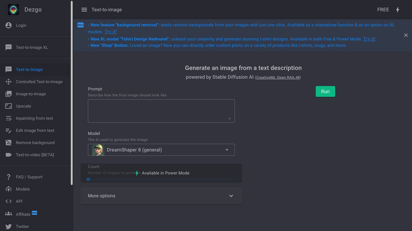Select Upscale menu item
This screenshot has width=412, height=231.
pos(23,106)
